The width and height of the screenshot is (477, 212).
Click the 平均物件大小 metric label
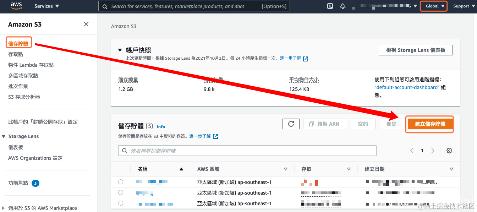[x=304, y=80]
